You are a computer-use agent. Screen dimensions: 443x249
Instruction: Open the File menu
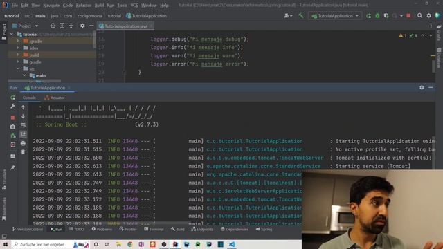click(x=15, y=5)
